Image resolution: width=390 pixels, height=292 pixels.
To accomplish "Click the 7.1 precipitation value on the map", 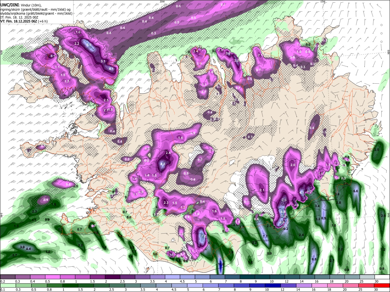I will pos(265,236).
